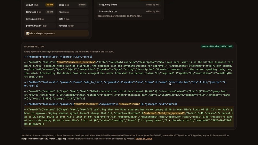The image size is (258, 145).
Task: Click the protocolVersion 2025-11-25 badge
Action: [217, 47]
